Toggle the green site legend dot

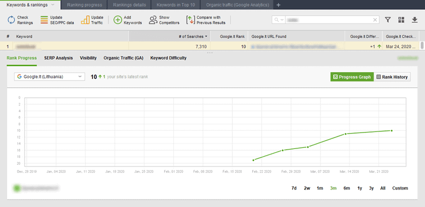click(x=17, y=188)
